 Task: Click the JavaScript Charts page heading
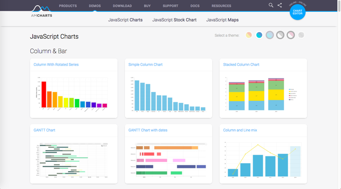[x=54, y=36]
